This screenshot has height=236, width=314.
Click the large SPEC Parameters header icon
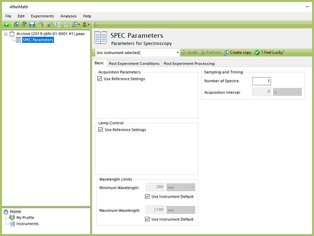(101, 37)
